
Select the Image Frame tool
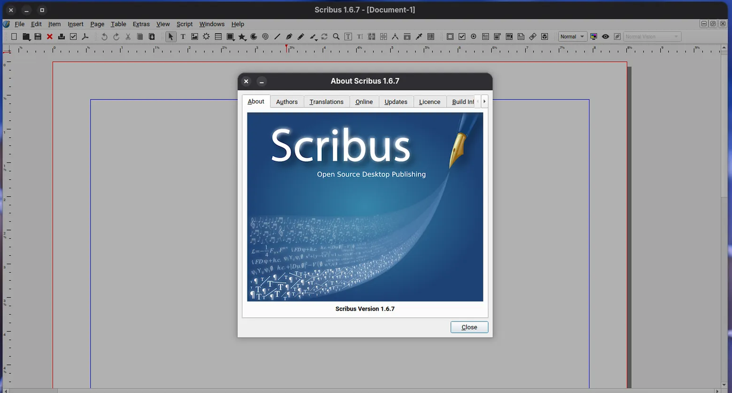[195, 37]
